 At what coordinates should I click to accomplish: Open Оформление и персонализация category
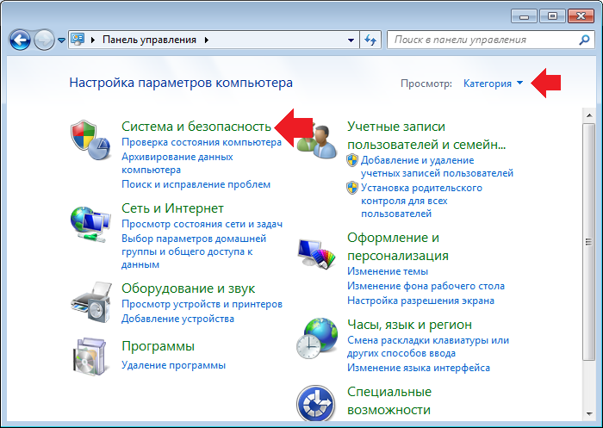(x=398, y=246)
